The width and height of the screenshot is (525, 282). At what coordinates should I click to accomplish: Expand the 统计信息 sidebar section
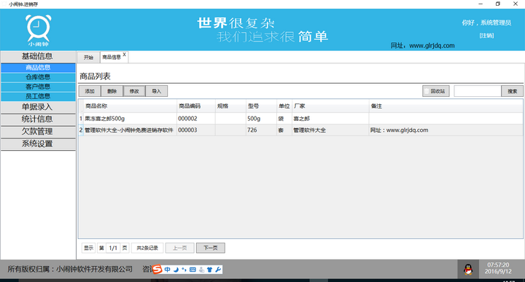pyautogui.click(x=38, y=119)
